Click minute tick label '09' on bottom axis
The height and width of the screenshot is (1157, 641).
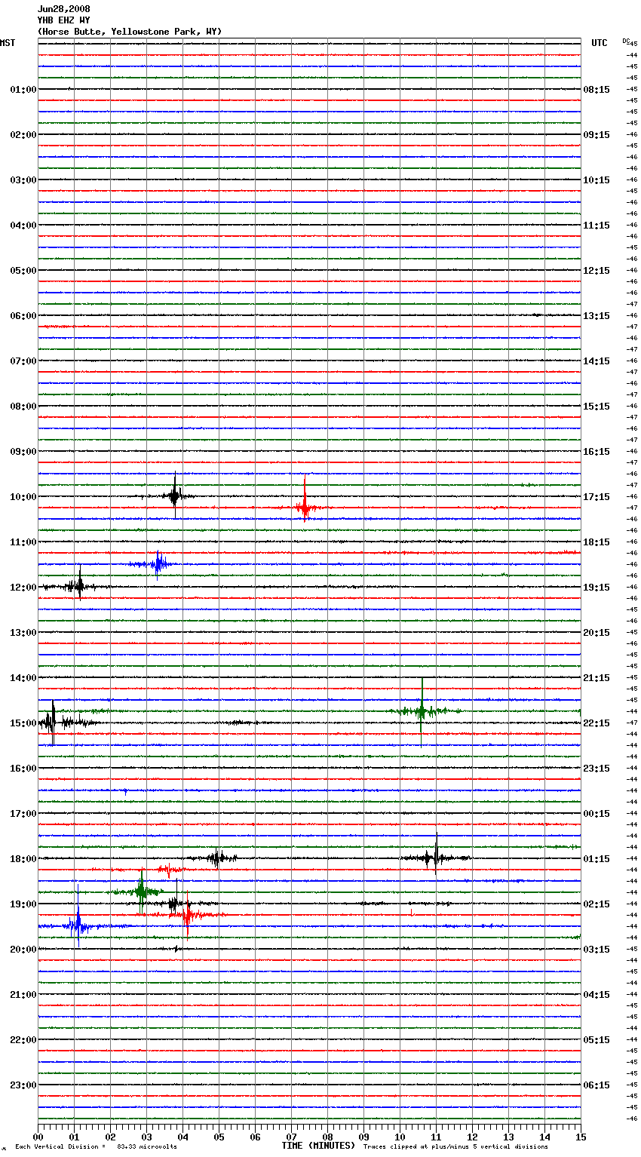(364, 1137)
